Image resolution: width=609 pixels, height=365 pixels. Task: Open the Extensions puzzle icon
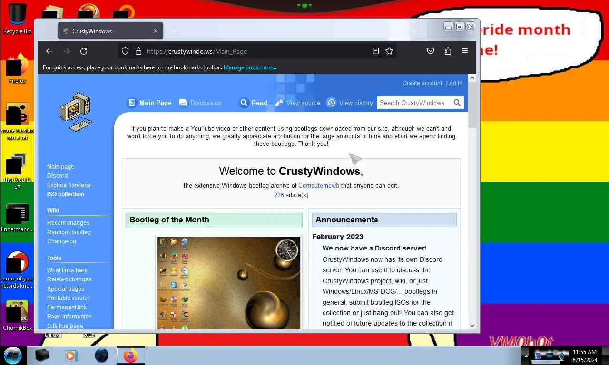(448, 51)
